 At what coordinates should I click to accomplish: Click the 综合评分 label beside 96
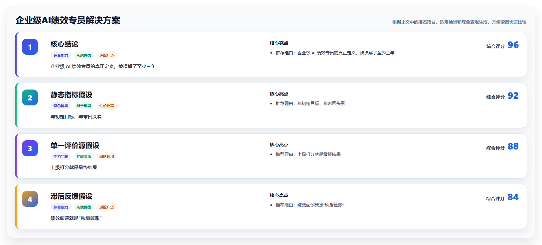[x=495, y=46]
